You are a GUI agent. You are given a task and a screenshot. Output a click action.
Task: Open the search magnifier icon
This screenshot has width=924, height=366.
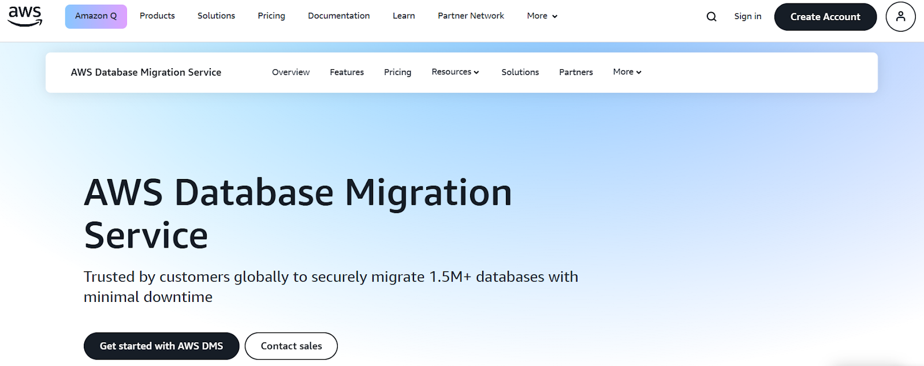click(711, 17)
